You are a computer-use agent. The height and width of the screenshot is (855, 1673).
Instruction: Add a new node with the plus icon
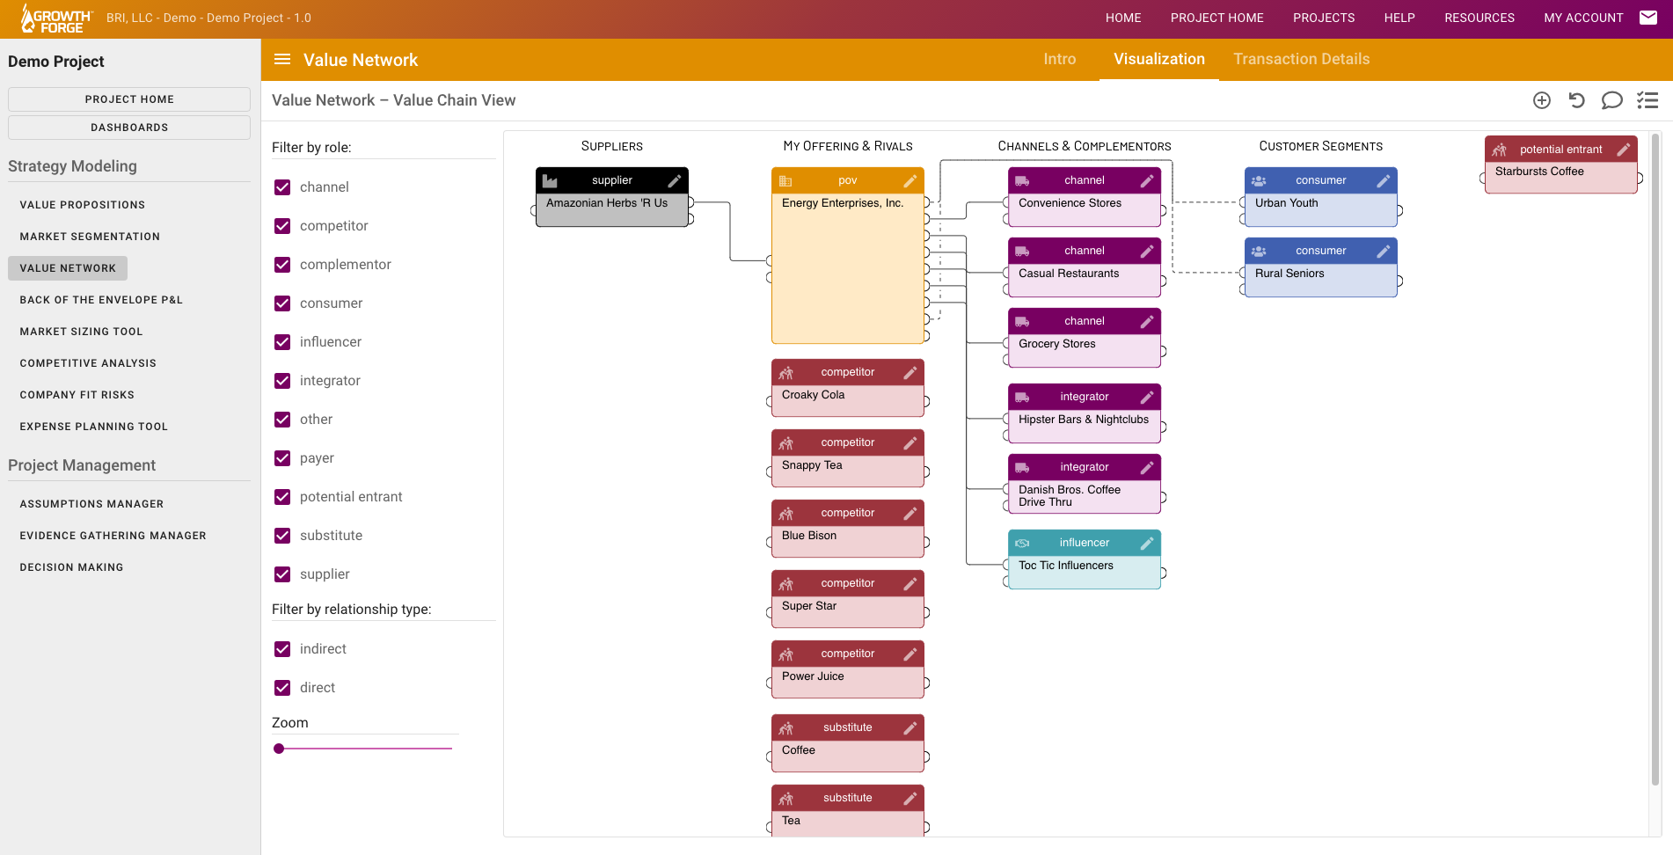coord(1541,100)
